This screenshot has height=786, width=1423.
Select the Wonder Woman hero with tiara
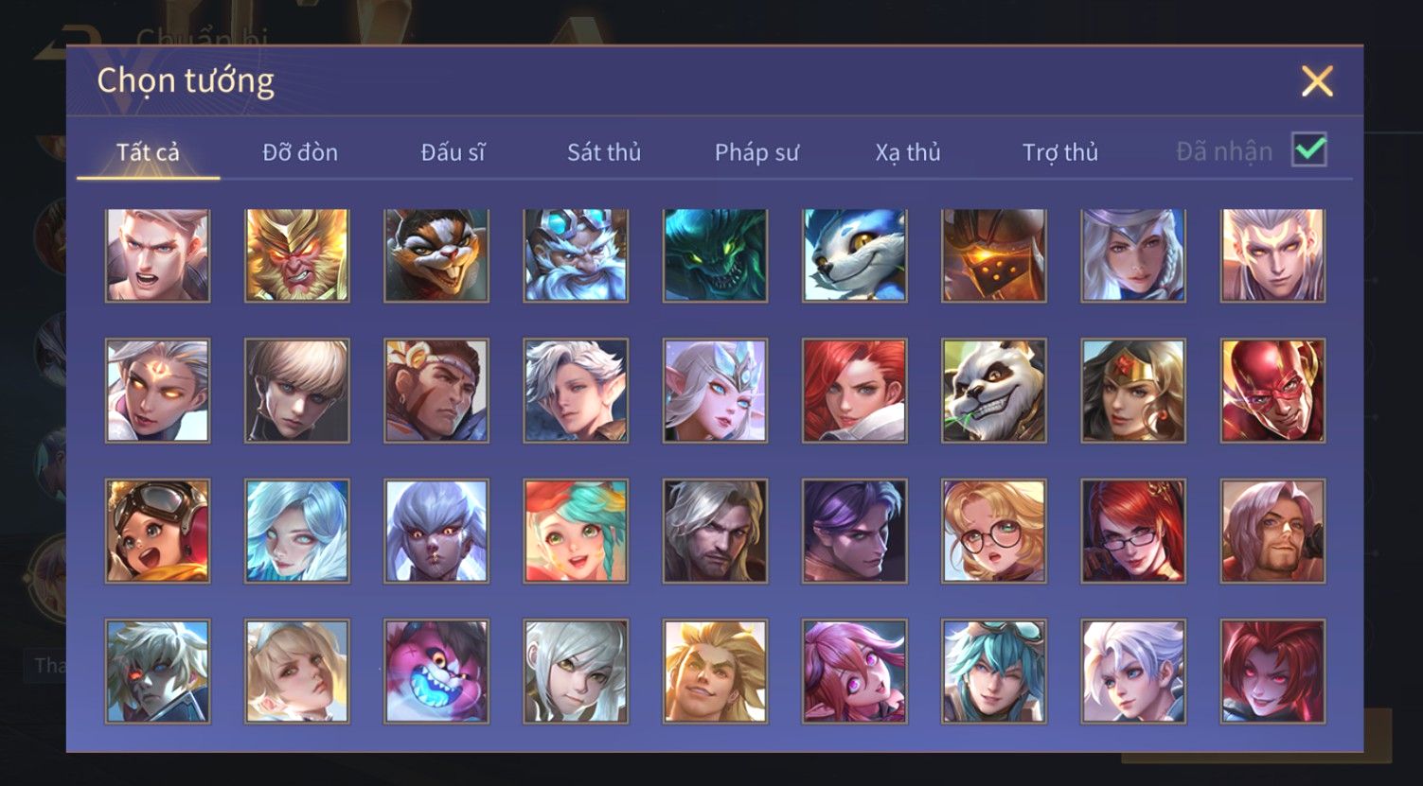[1133, 392]
